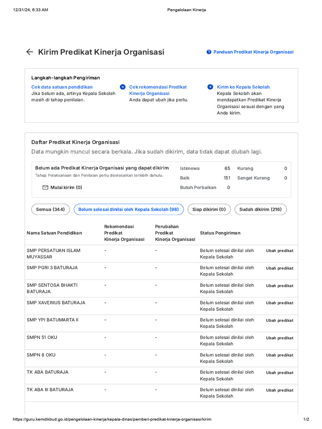
Task: Click Ubah predikat for SMP Persatuan Islam Muyassar
Action: click(x=279, y=251)
